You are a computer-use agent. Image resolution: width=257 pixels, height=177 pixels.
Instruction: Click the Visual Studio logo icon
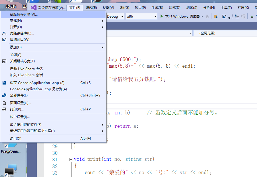point(34,8)
